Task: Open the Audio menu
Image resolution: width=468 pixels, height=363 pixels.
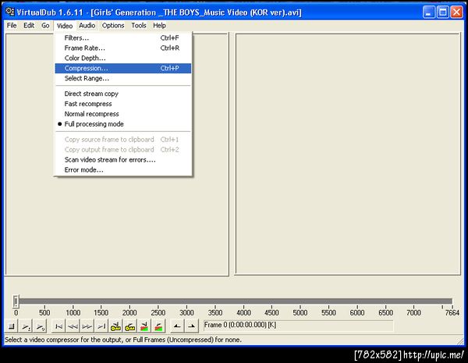Action: pos(87,26)
